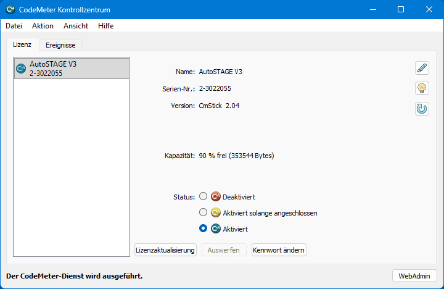Click the name value AutoSTAGE V3 in details

[x=221, y=72]
